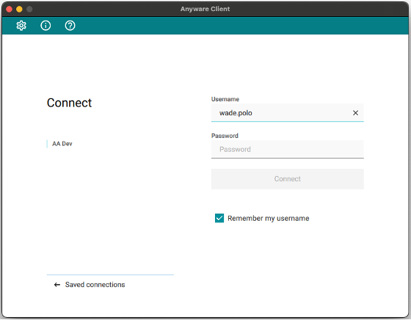411x320 pixels.
Task: Open the information (i) icon
Action: 46,26
